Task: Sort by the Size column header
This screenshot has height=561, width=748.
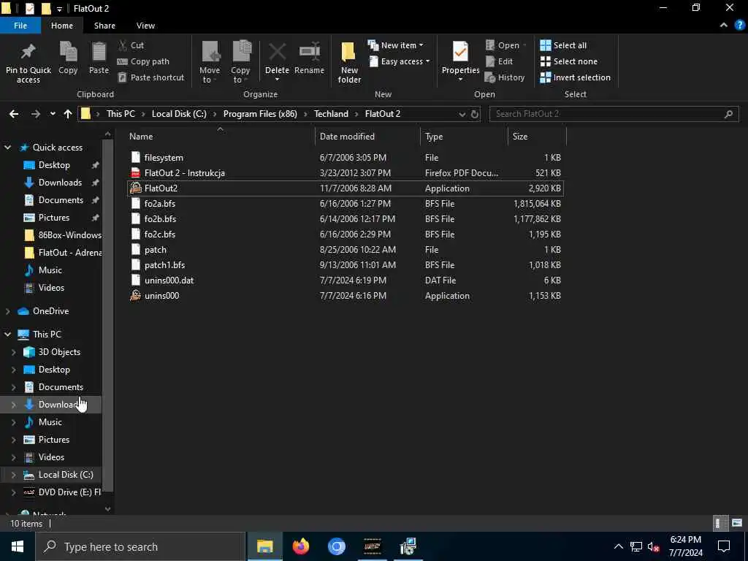Action: (537, 137)
